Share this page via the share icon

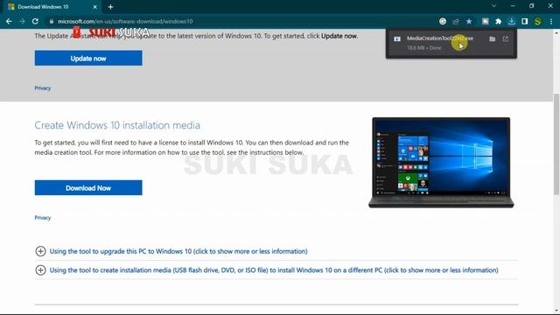(x=456, y=21)
